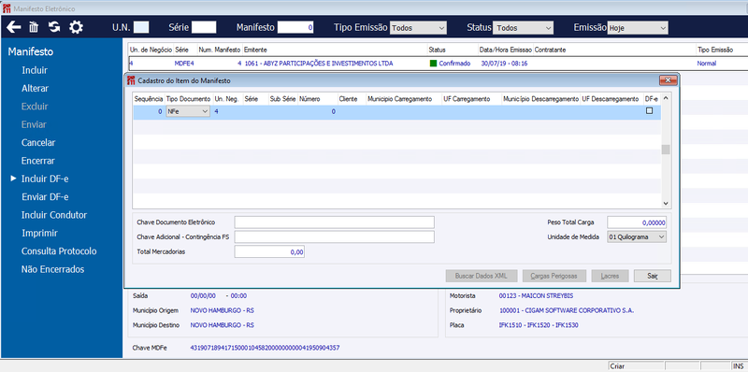
Task: Select Encerrar in Manifesto menu
Action: [38, 161]
